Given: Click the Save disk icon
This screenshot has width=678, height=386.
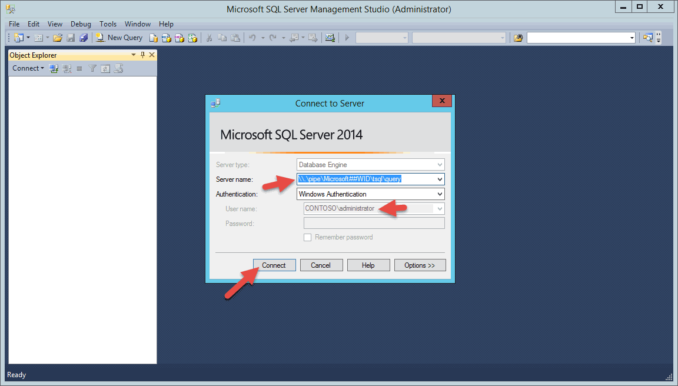Looking at the screenshot, I should coord(71,38).
